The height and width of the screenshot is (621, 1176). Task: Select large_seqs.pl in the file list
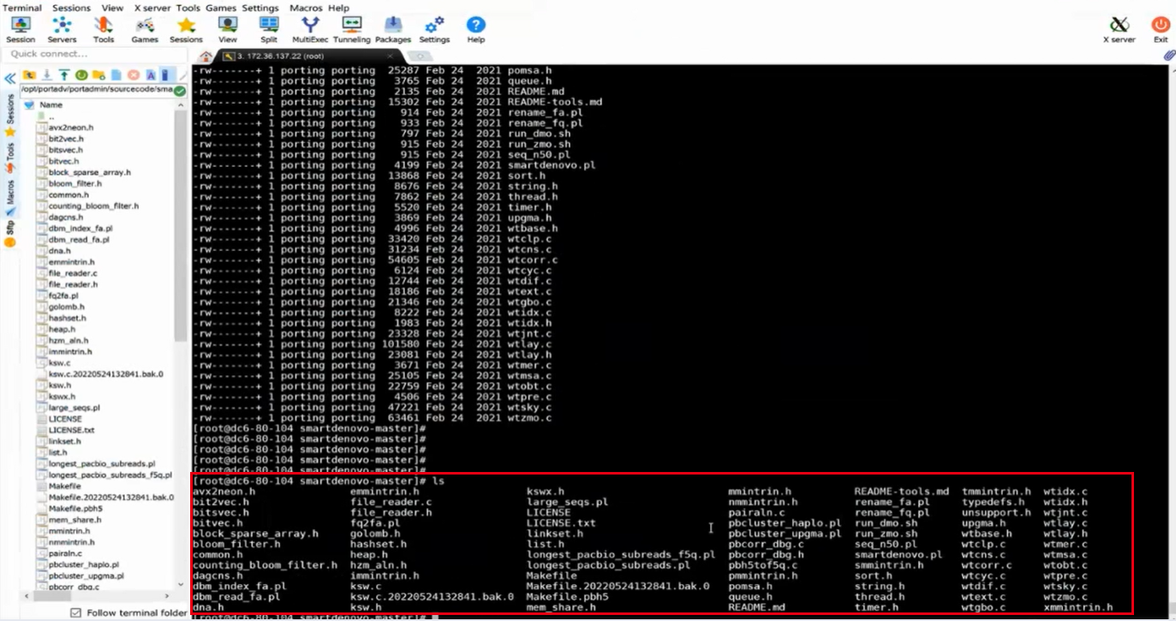point(74,408)
